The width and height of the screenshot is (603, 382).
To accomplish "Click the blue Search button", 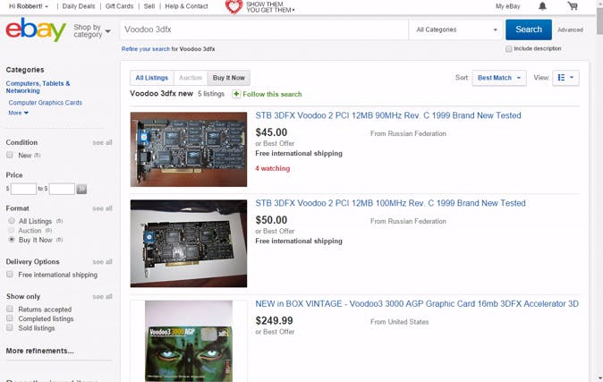I will click(529, 30).
